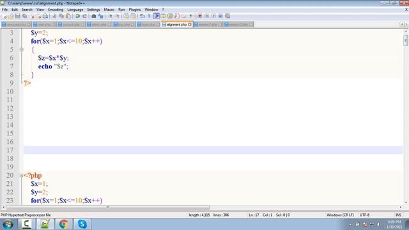This screenshot has height=230, width=409.
Task: Toggle Folder as Workspace panel
Action: tap(184, 16)
